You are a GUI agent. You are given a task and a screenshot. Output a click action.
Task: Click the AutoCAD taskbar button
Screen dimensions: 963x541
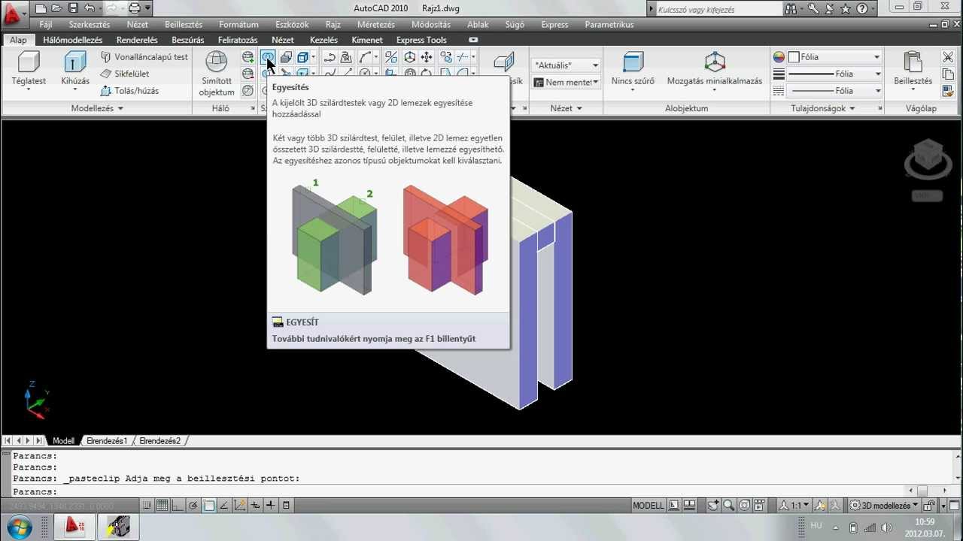tap(76, 527)
